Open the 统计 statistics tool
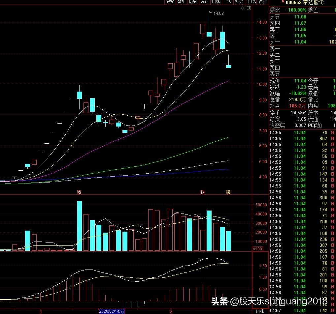The width and height of the screenshot is (336, 314). click(x=204, y=2)
